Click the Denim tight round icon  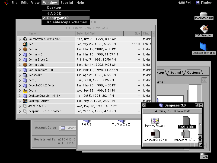click(x=25, y=65)
